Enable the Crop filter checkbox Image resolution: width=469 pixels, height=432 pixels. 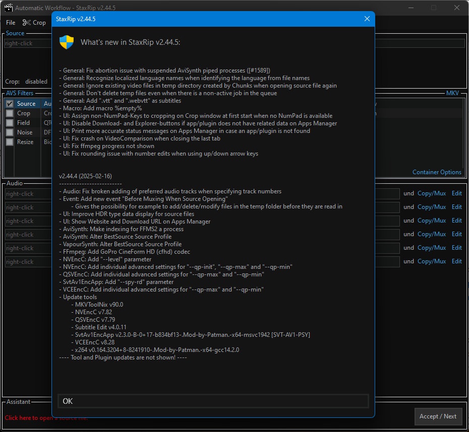click(10, 113)
